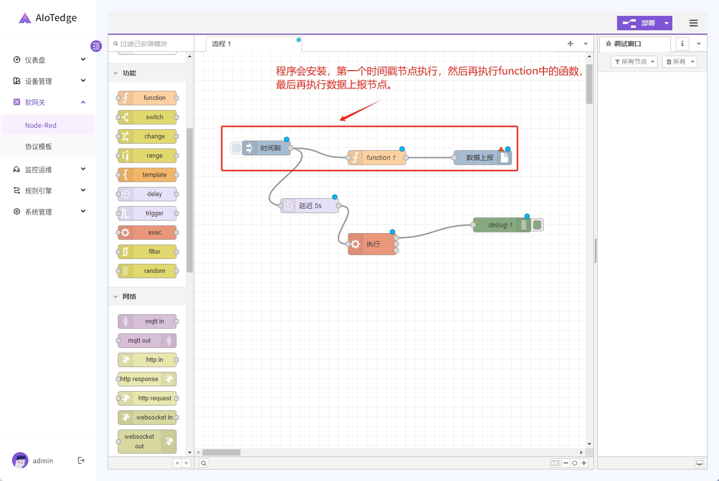Click the canvas search magnifier icon
719x481 pixels.
(204, 463)
